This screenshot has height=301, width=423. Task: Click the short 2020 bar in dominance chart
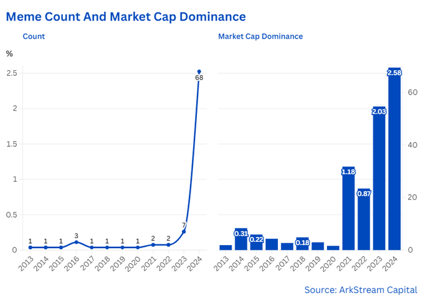pyautogui.click(x=333, y=248)
